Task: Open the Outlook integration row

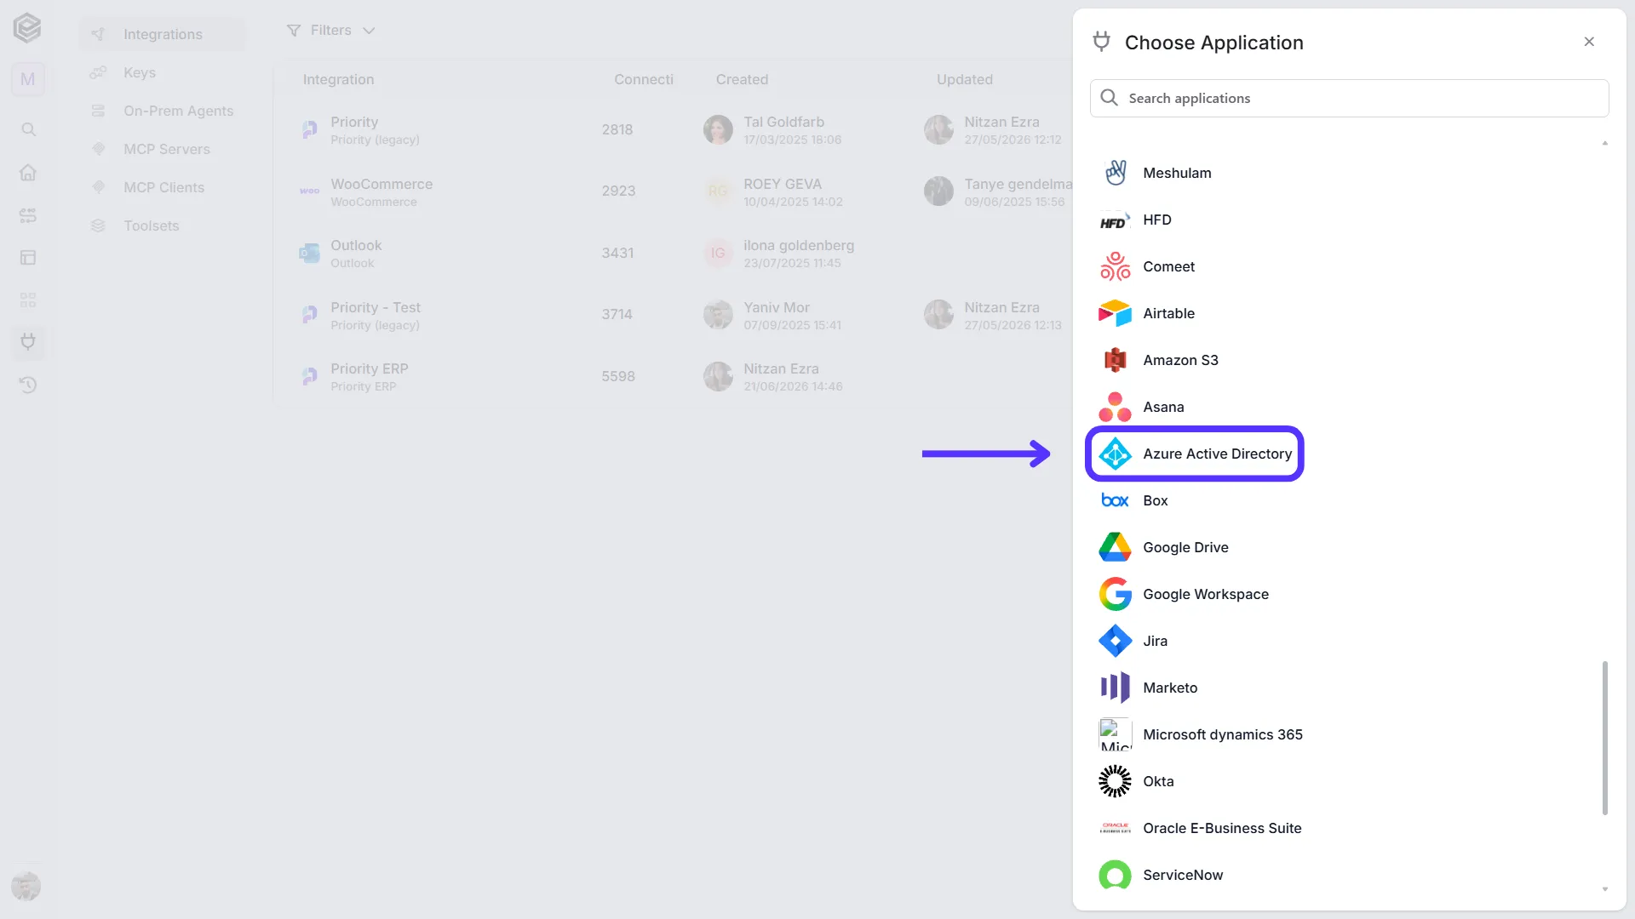Action: (673, 253)
